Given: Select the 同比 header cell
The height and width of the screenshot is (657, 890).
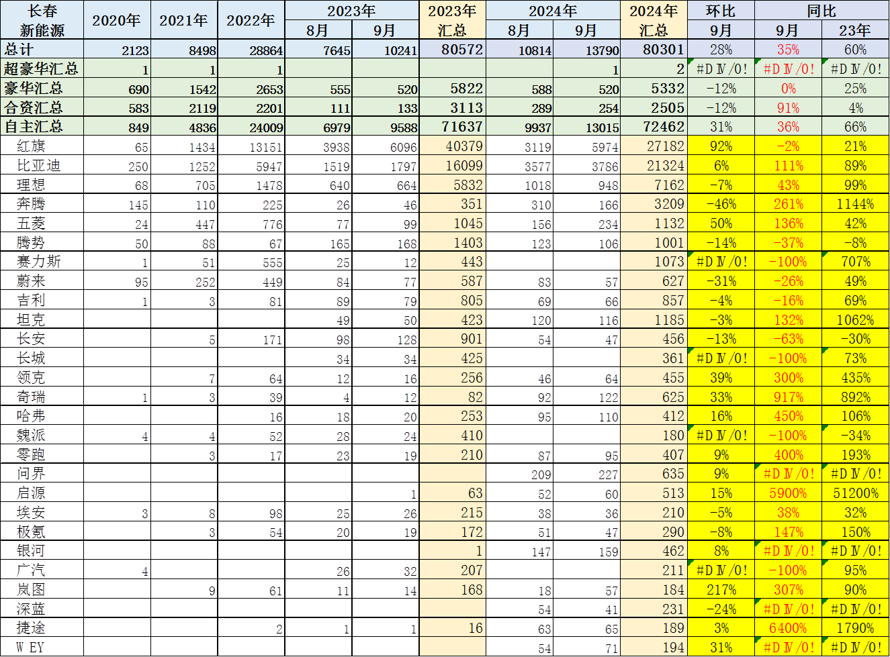Looking at the screenshot, I should [x=821, y=11].
